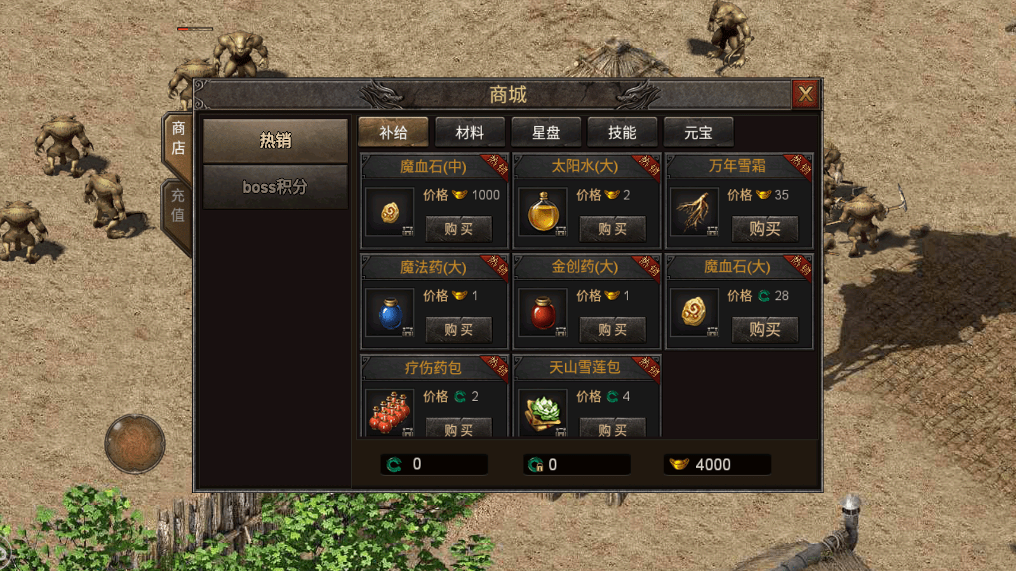This screenshot has height=571, width=1016.
Task: Close the 商城 window
Action: pyautogui.click(x=805, y=95)
